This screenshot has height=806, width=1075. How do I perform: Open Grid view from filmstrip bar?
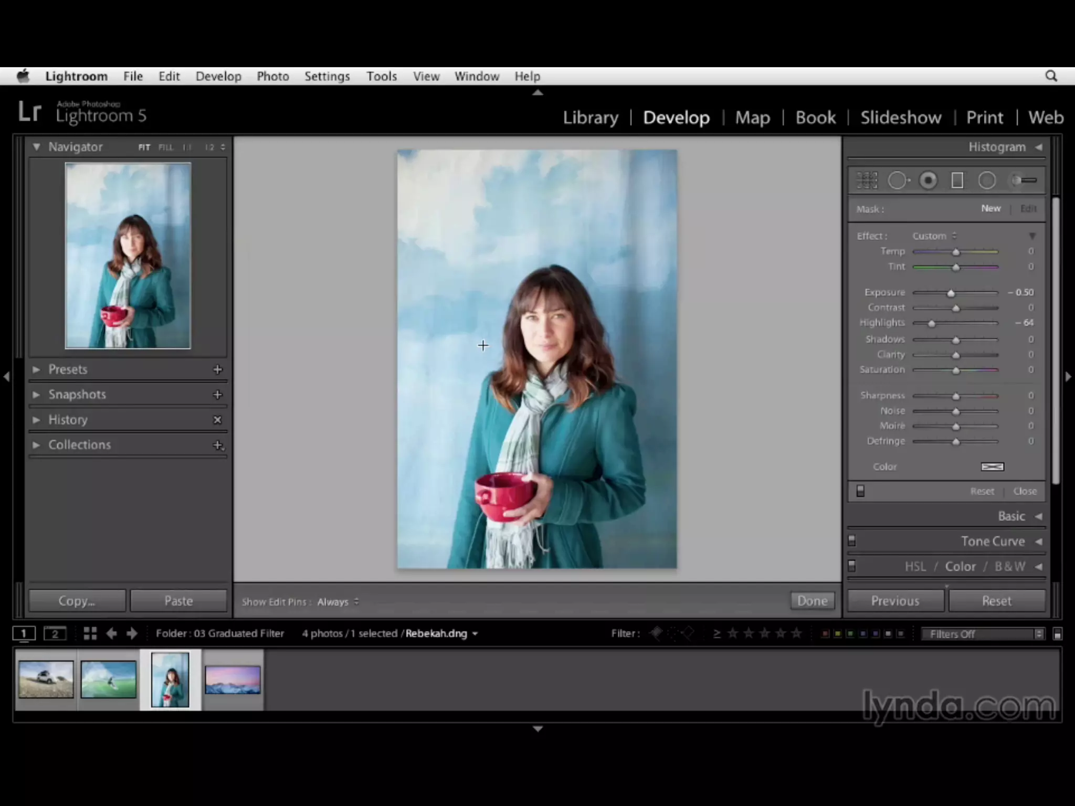(90, 633)
